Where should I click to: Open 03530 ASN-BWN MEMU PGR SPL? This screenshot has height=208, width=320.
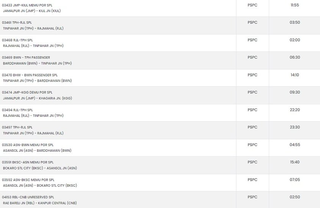coord(28,145)
